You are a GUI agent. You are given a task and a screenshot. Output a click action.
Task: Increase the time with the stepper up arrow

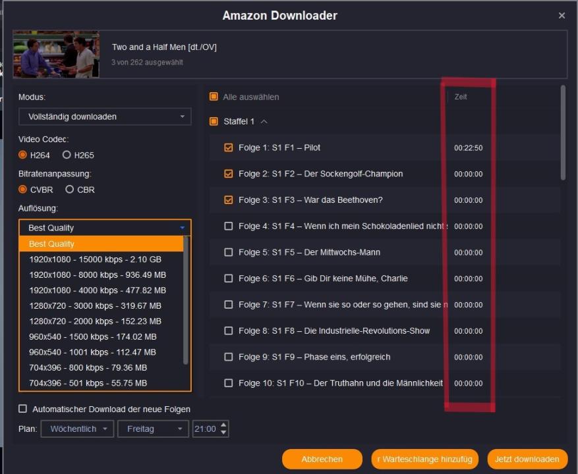[x=223, y=425]
